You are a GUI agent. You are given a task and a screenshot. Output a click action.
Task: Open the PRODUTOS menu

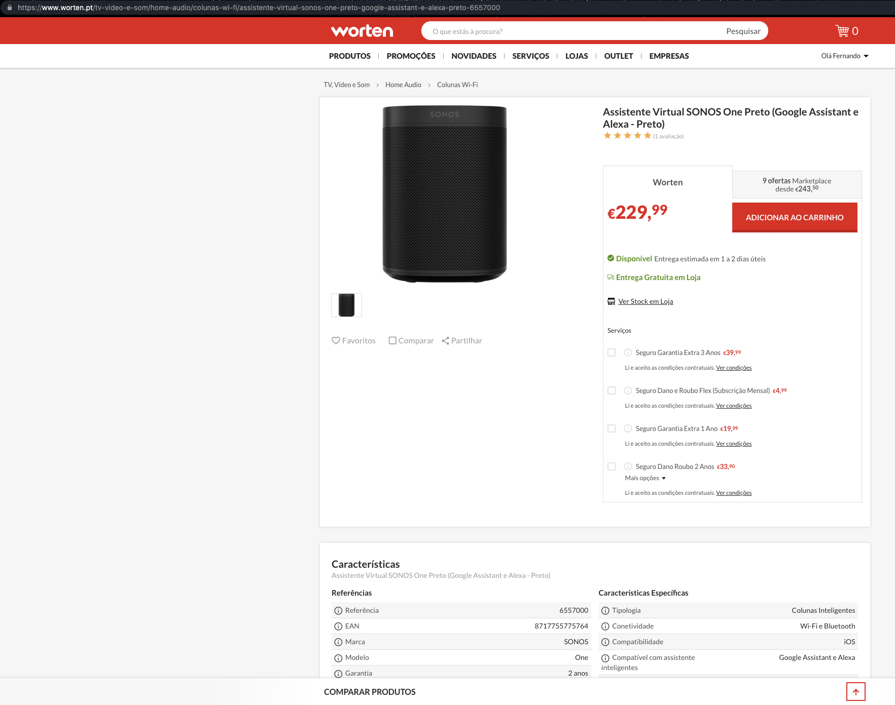click(x=350, y=56)
